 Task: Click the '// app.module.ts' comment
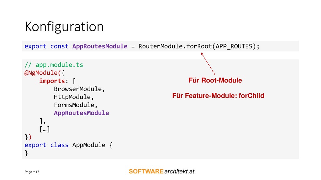[x=54, y=65]
